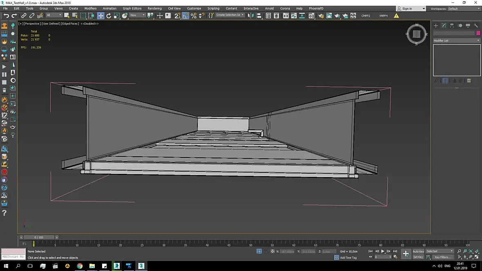This screenshot has width=482, height=271.
Task: Open the Mirror tool
Action: pyautogui.click(x=251, y=16)
